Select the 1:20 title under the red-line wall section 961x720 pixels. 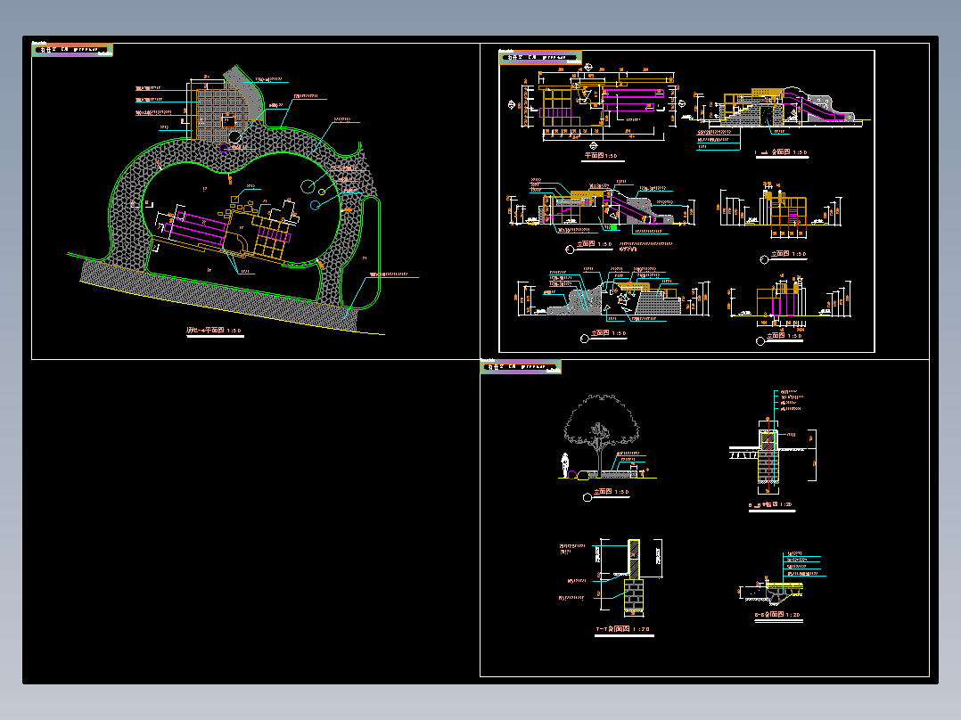(x=770, y=504)
